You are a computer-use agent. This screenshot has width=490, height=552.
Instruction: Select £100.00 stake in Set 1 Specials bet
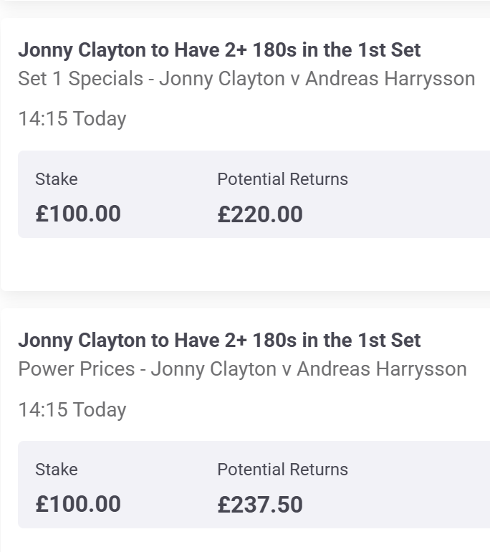tap(78, 214)
